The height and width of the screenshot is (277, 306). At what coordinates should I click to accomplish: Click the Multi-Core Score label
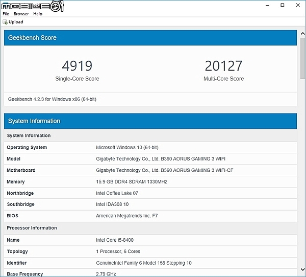pyautogui.click(x=224, y=79)
